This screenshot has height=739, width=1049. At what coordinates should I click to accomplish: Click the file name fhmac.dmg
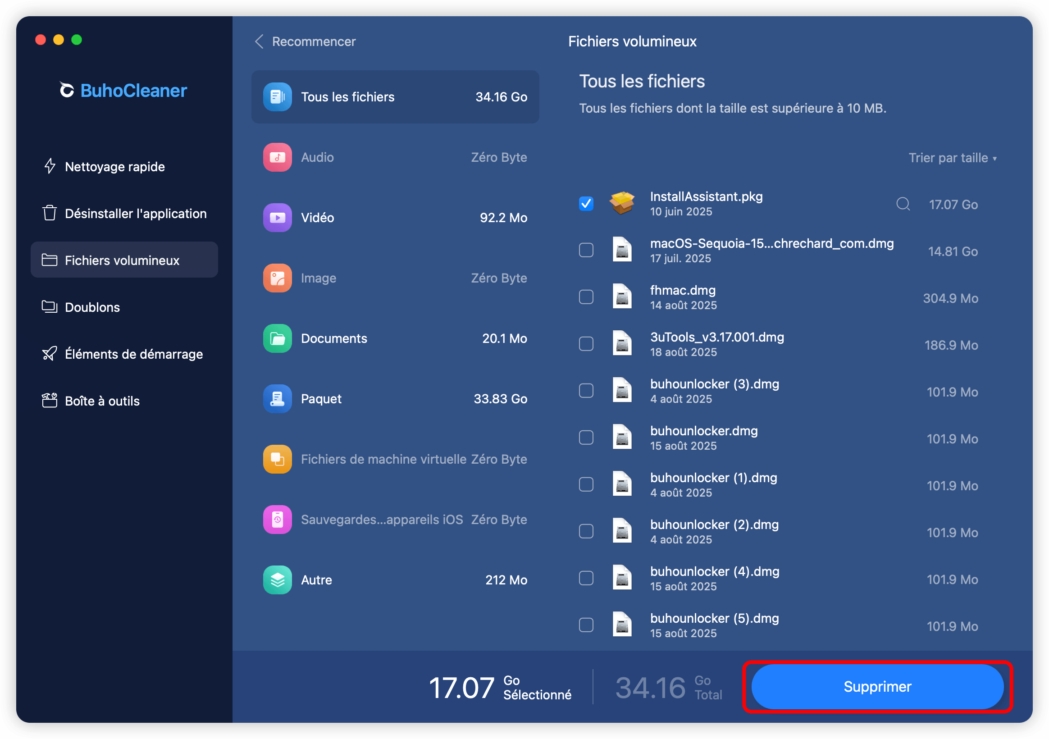click(x=683, y=290)
